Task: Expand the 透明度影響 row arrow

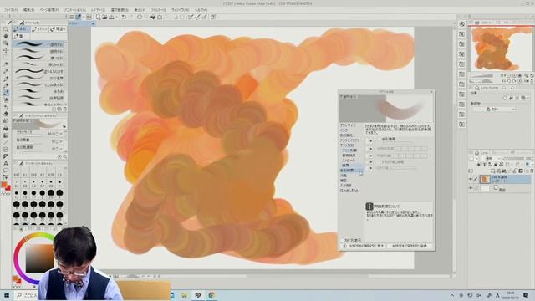Action: [371, 149]
